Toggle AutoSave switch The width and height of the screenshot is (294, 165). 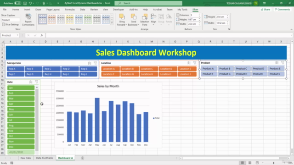17,3
